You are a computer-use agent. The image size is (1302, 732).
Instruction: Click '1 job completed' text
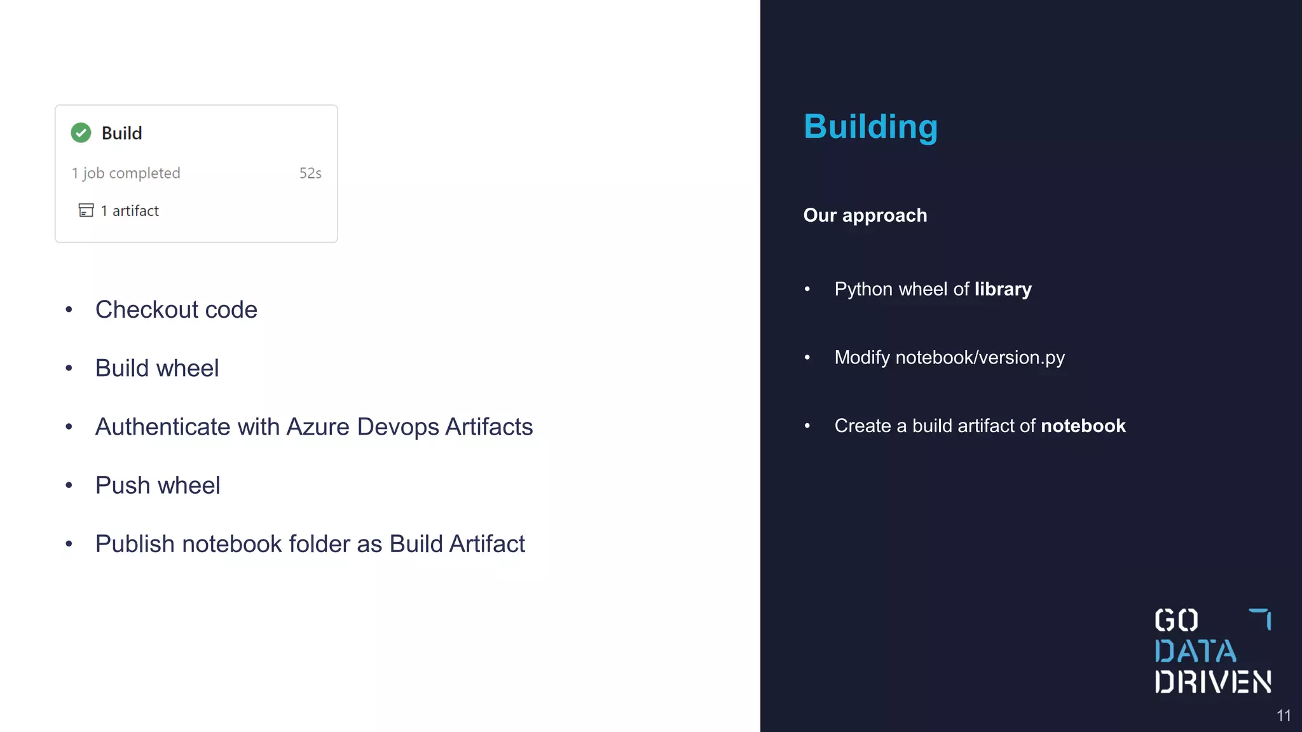coord(126,173)
